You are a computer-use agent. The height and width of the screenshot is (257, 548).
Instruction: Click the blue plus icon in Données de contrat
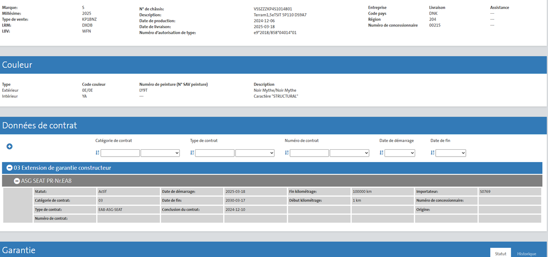9,147
